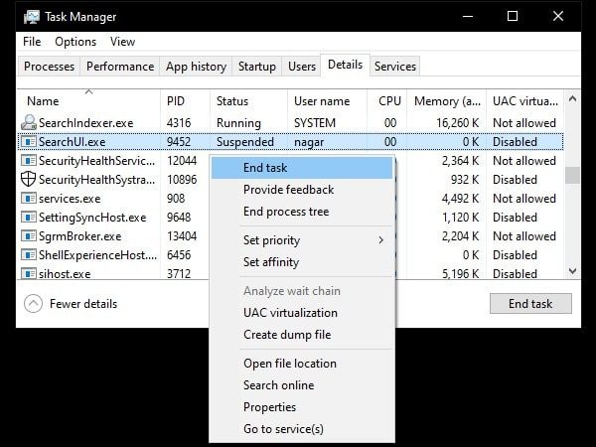Choose Open file location
596x447 pixels.
pos(302,364)
